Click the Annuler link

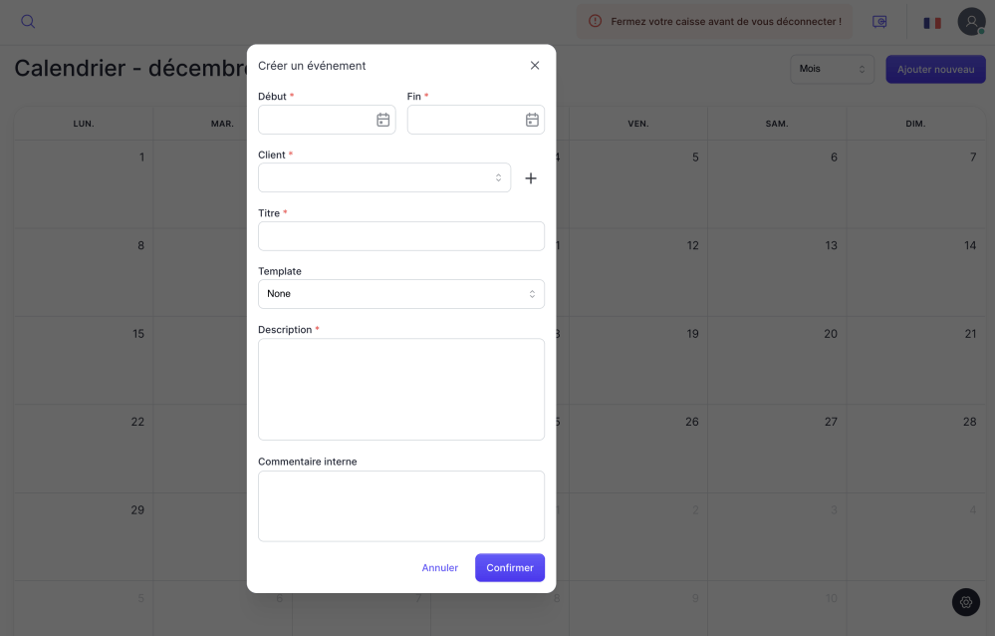click(439, 568)
